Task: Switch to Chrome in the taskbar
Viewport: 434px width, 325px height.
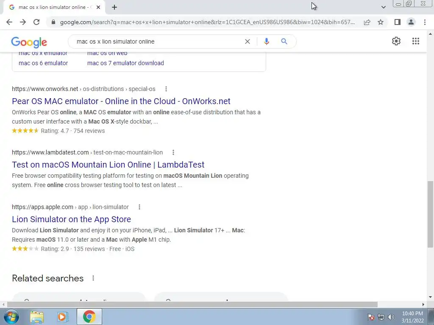Action: (89, 317)
